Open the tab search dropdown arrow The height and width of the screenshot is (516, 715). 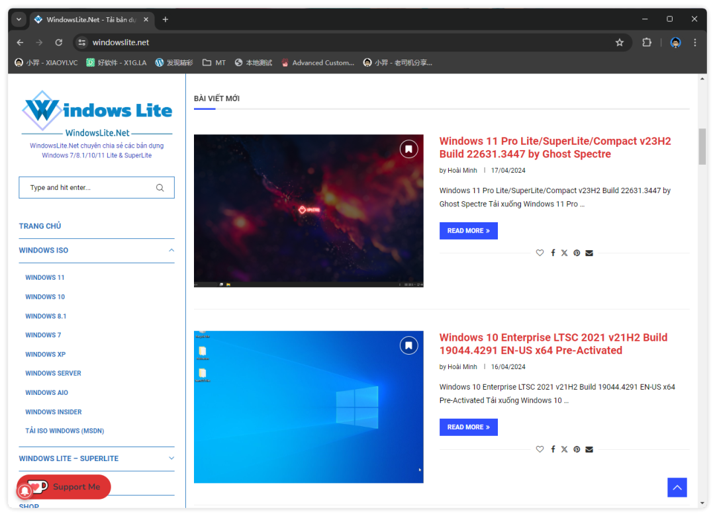(19, 19)
